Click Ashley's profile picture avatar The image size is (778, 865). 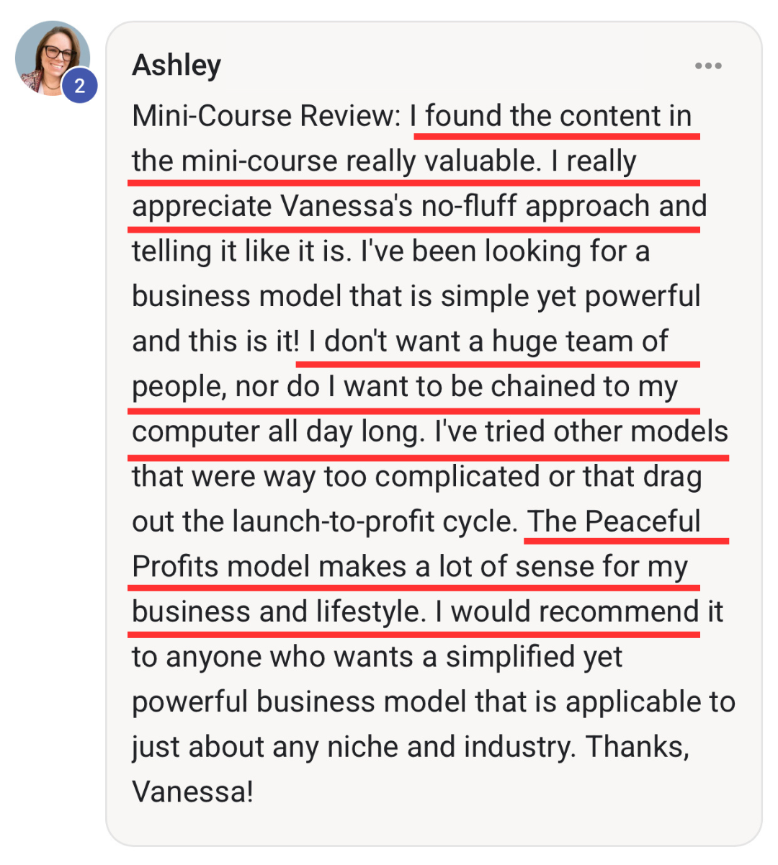click(x=49, y=57)
